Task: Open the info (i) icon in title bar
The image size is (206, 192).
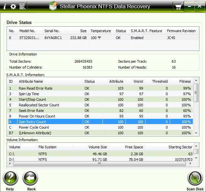Action: click(5, 6)
